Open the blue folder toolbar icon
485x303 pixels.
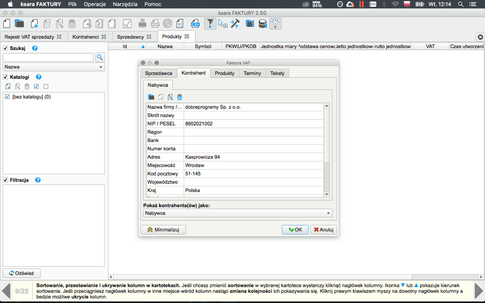click(19, 24)
